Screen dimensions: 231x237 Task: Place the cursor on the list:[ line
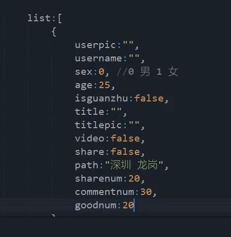point(45,18)
